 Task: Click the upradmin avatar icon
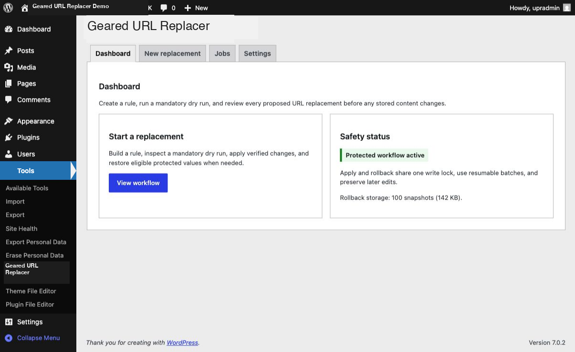click(x=566, y=8)
